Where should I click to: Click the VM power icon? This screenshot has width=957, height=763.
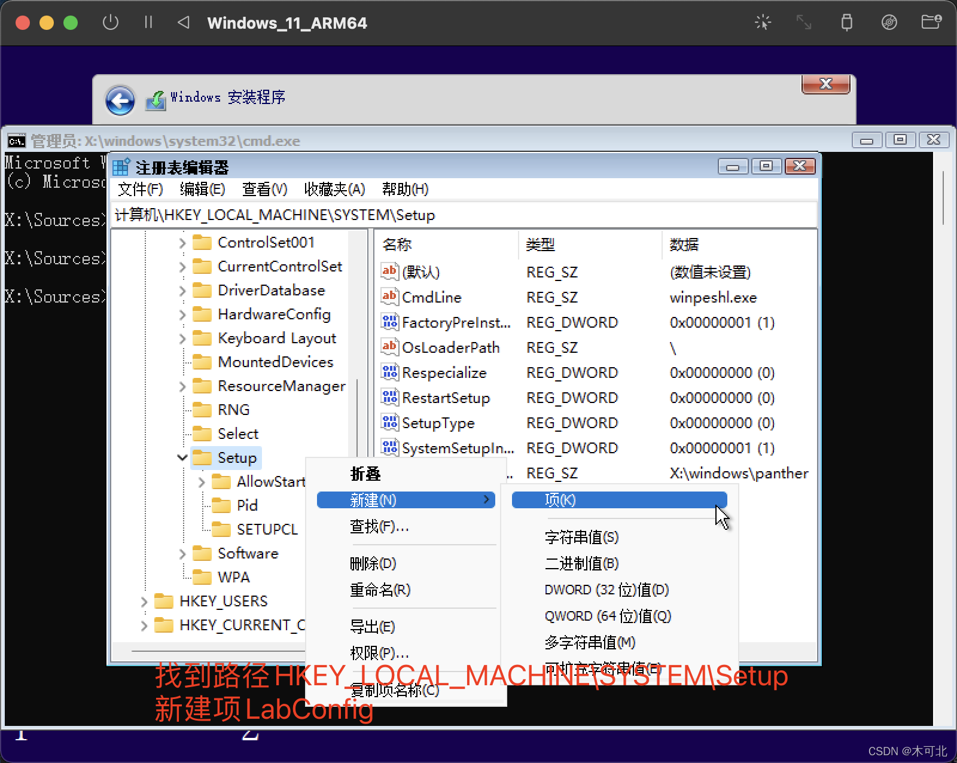pyautogui.click(x=111, y=23)
